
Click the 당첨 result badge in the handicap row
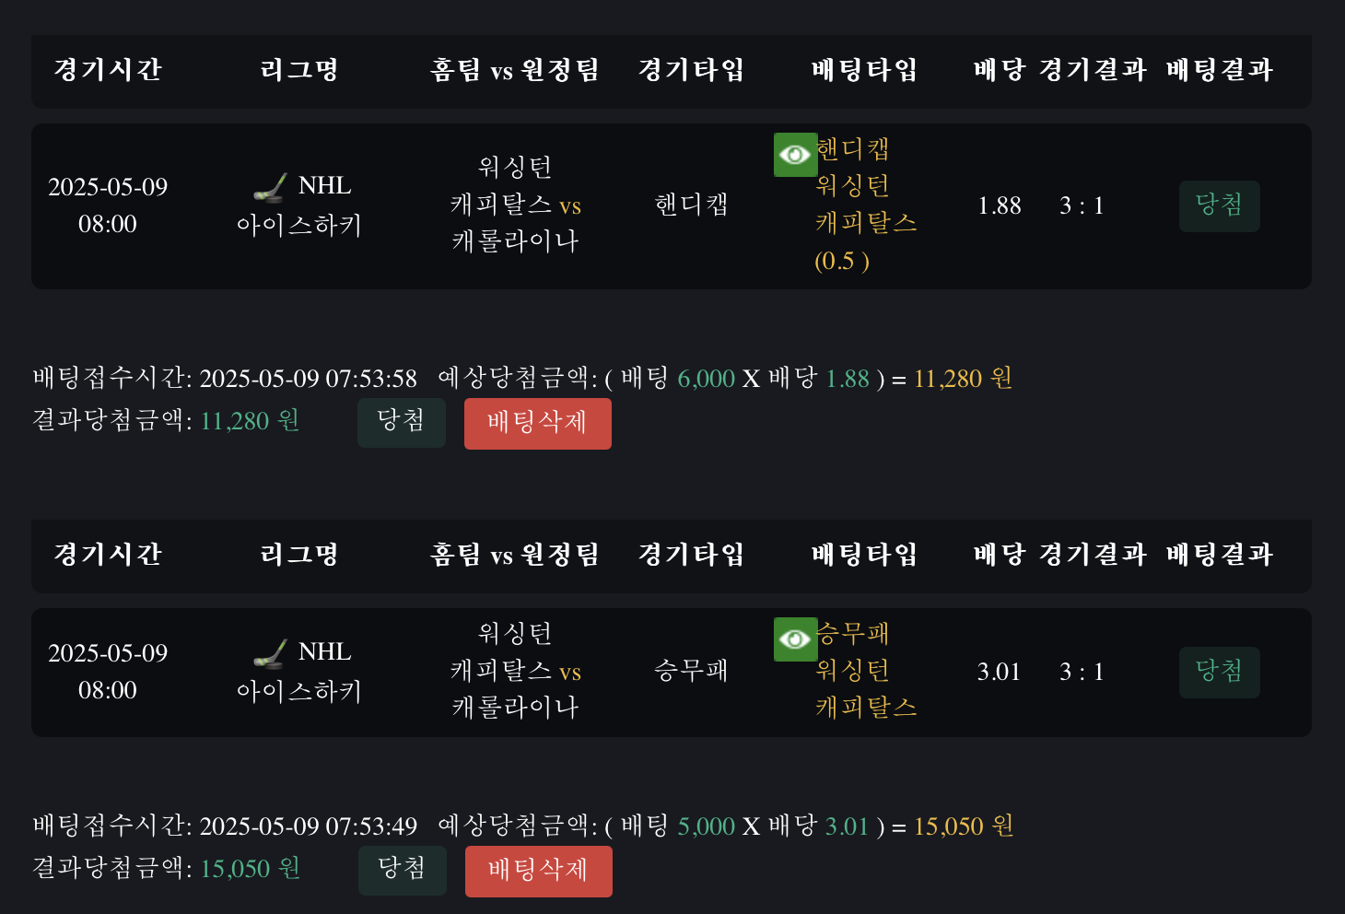pyautogui.click(x=1219, y=205)
